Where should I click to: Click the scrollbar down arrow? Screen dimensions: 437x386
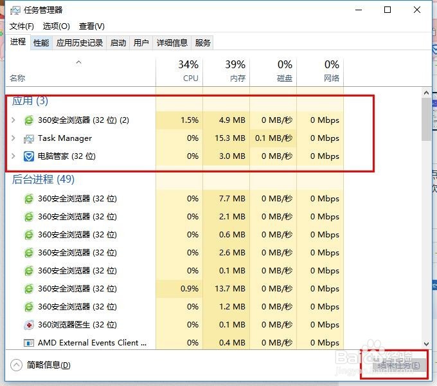[x=426, y=344]
